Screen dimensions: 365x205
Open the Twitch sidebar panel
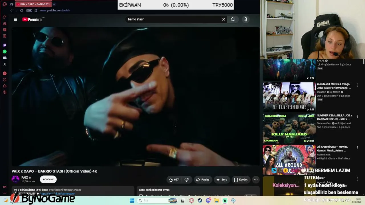pos(5,45)
